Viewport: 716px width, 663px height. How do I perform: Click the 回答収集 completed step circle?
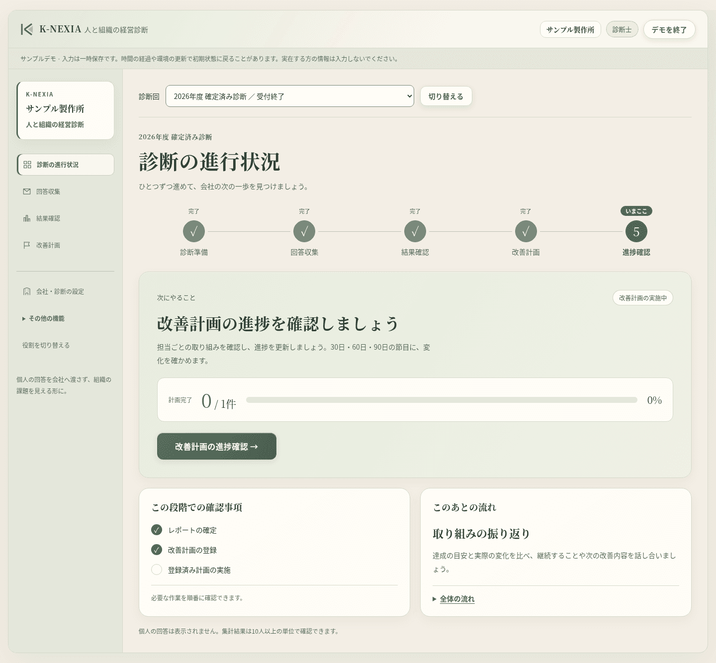(304, 231)
